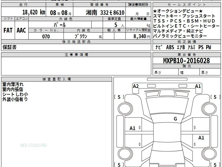Click the PS equipment entry
Image resolution: width=222 pixels, height=167 pixels.
pyautogui.click(x=201, y=47)
